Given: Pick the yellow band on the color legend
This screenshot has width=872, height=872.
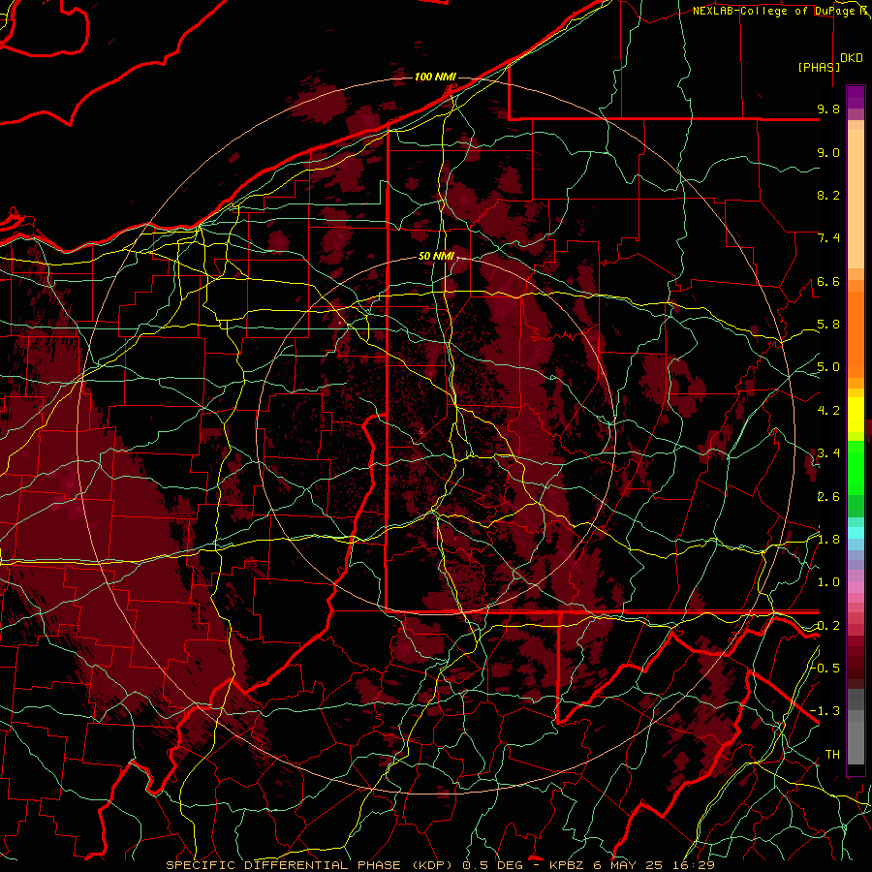Looking at the screenshot, I should (x=856, y=415).
